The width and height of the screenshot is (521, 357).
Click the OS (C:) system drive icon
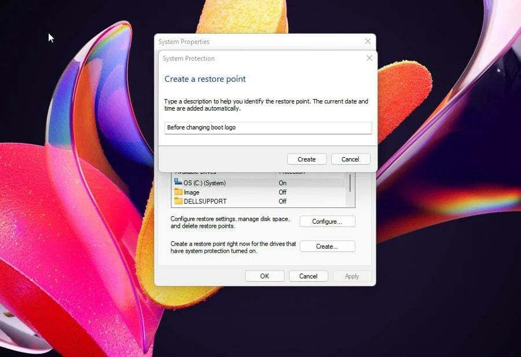178,182
